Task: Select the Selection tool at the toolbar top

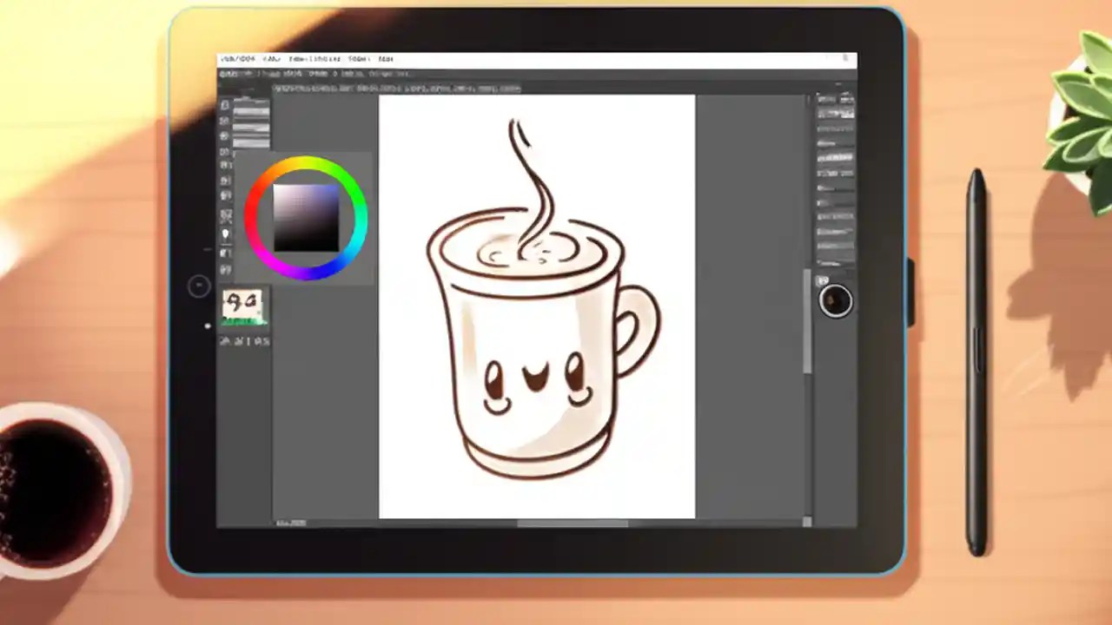Action: pos(225,104)
